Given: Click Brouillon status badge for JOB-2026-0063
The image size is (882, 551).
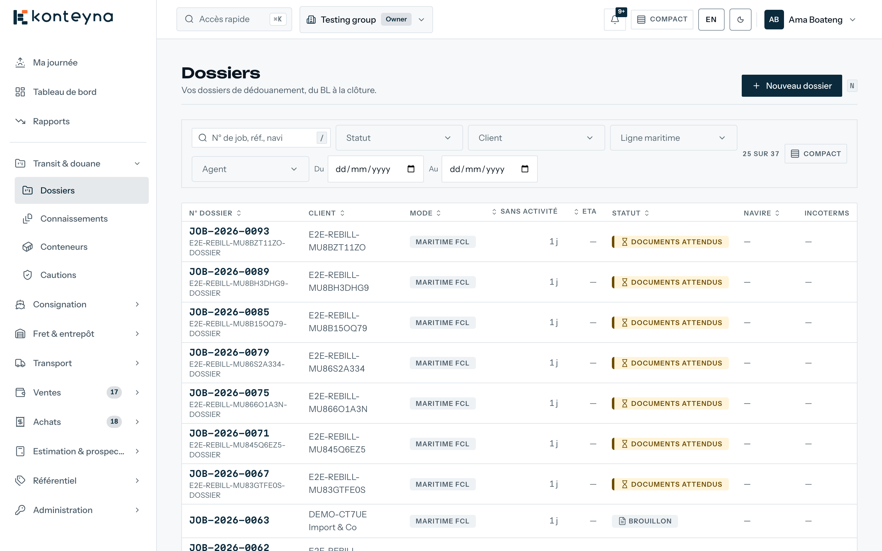Looking at the screenshot, I should [645, 521].
